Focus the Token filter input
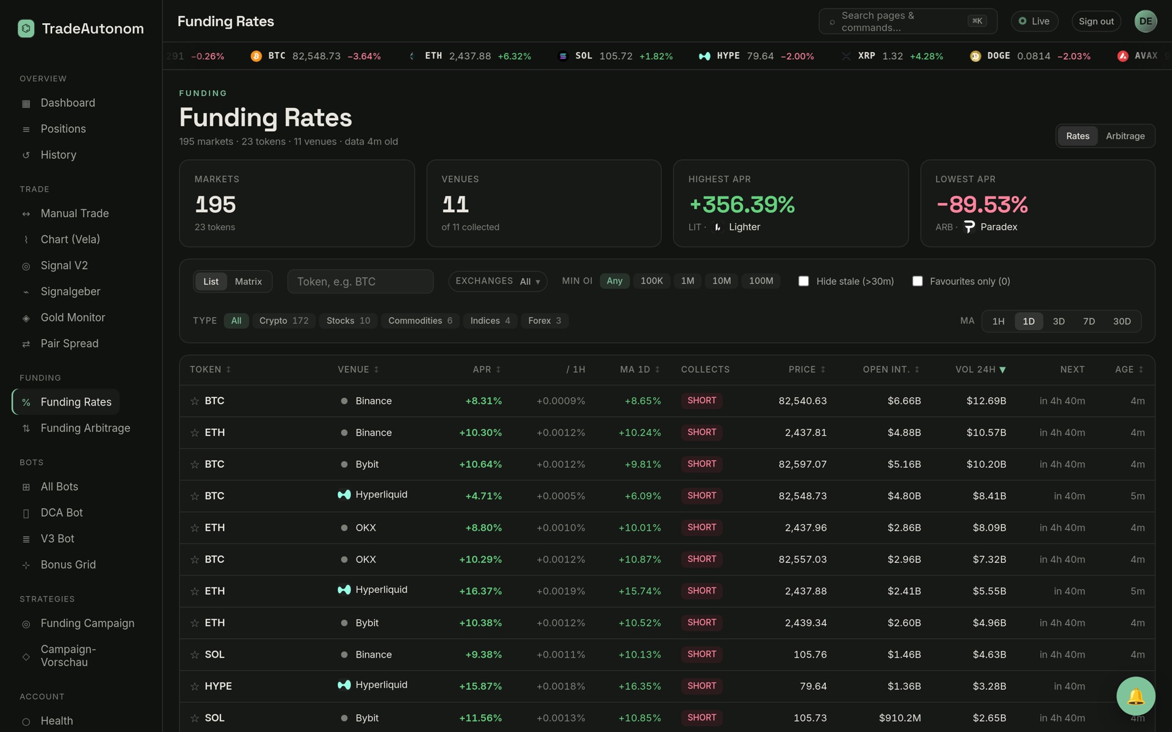Image resolution: width=1172 pixels, height=732 pixels. coord(360,281)
